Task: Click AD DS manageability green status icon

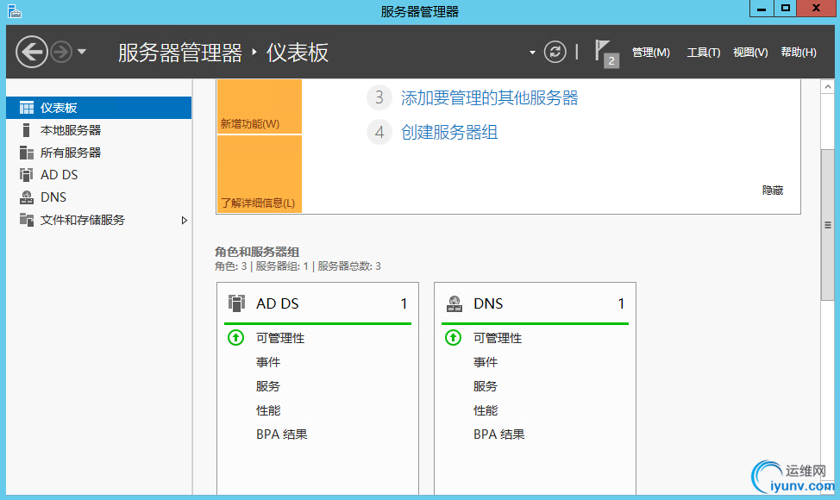Action: point(236,338)
